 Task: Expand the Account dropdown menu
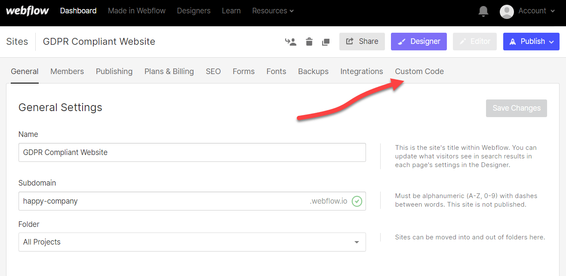(537, 11)
